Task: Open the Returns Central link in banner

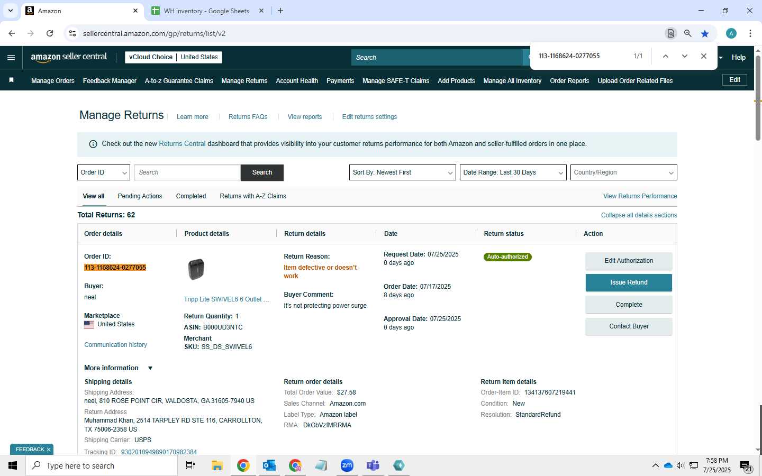Action: click(x=182, y=144)
